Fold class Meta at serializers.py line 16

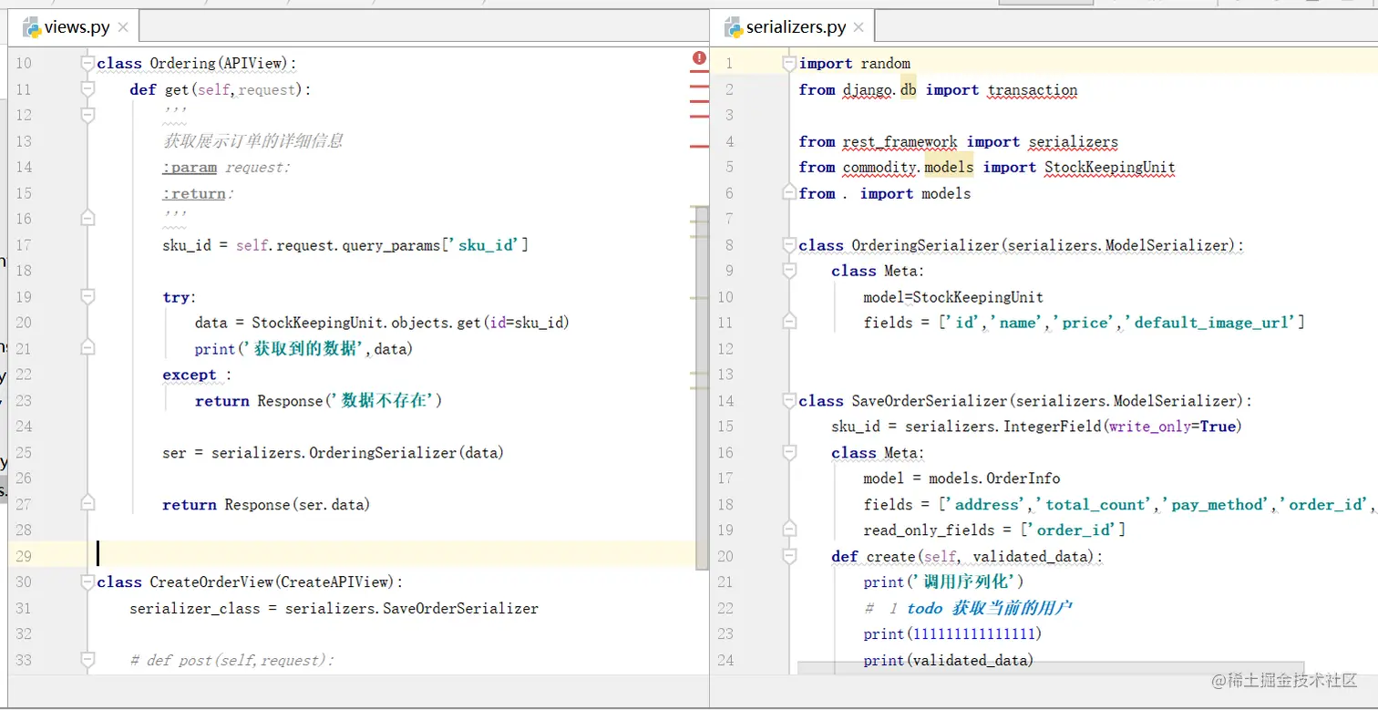pyautogui.click(x=789, y=452)
